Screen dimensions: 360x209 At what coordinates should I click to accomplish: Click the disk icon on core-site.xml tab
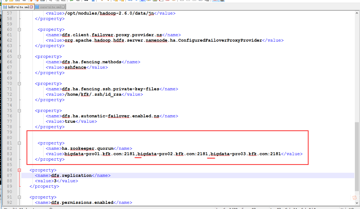click(x=37, y=7)
